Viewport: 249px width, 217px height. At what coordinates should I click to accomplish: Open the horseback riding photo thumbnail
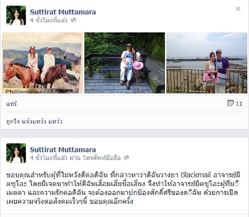pyautogui.click(x=42, y=63)
